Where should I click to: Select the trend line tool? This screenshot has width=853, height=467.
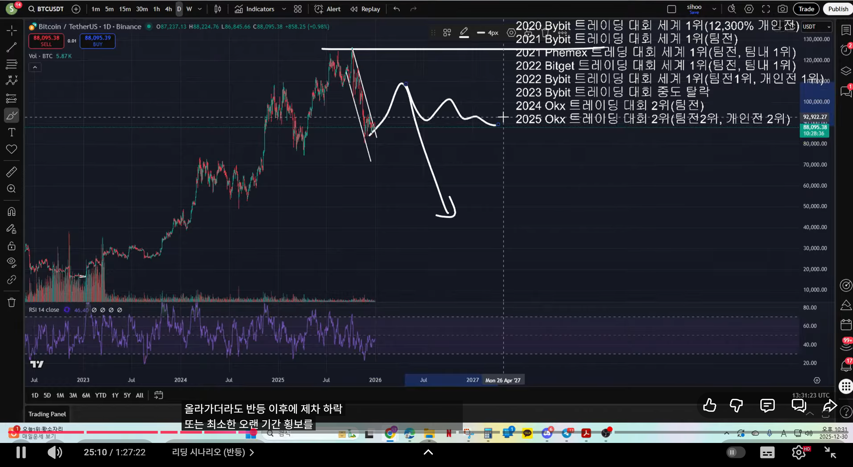click(x=11, y=47)
